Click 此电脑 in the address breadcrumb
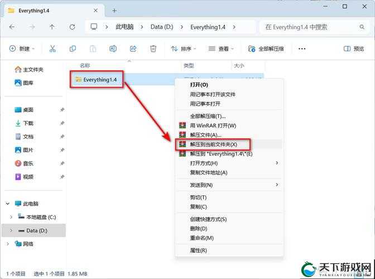The width and height of the screenshot is (375, 279). pos(124,27)
